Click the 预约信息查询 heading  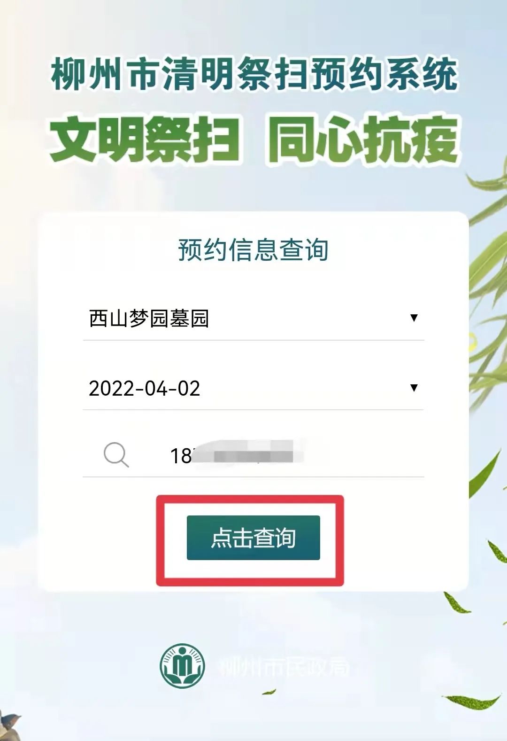point(253,250)
